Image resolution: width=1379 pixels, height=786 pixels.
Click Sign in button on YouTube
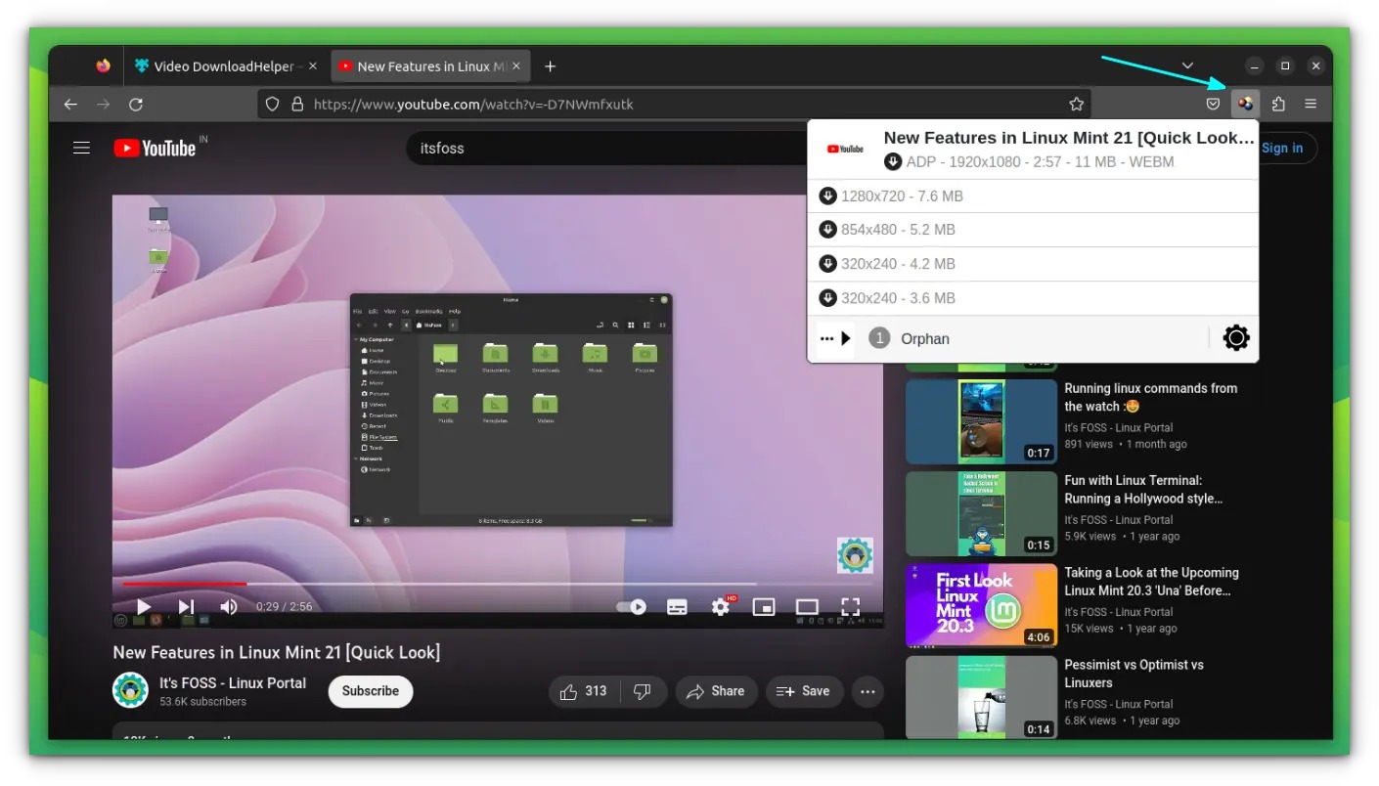click(1282, 148)
